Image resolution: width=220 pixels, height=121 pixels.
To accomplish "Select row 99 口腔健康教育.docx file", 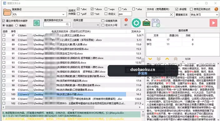I will click(72, 90).
